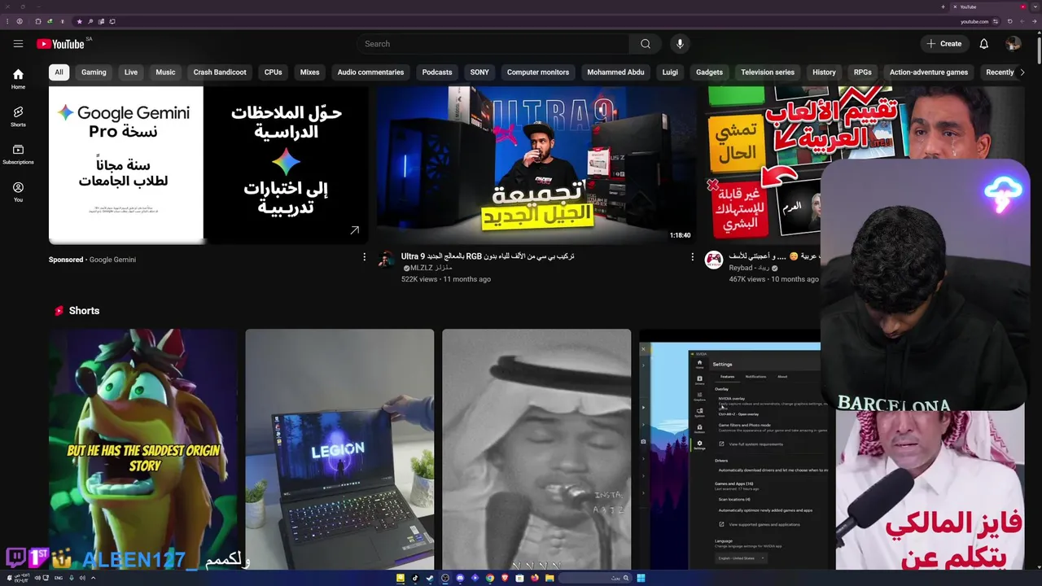Open the Crash Bandicoot saddest origin story short

coord(143,448)
